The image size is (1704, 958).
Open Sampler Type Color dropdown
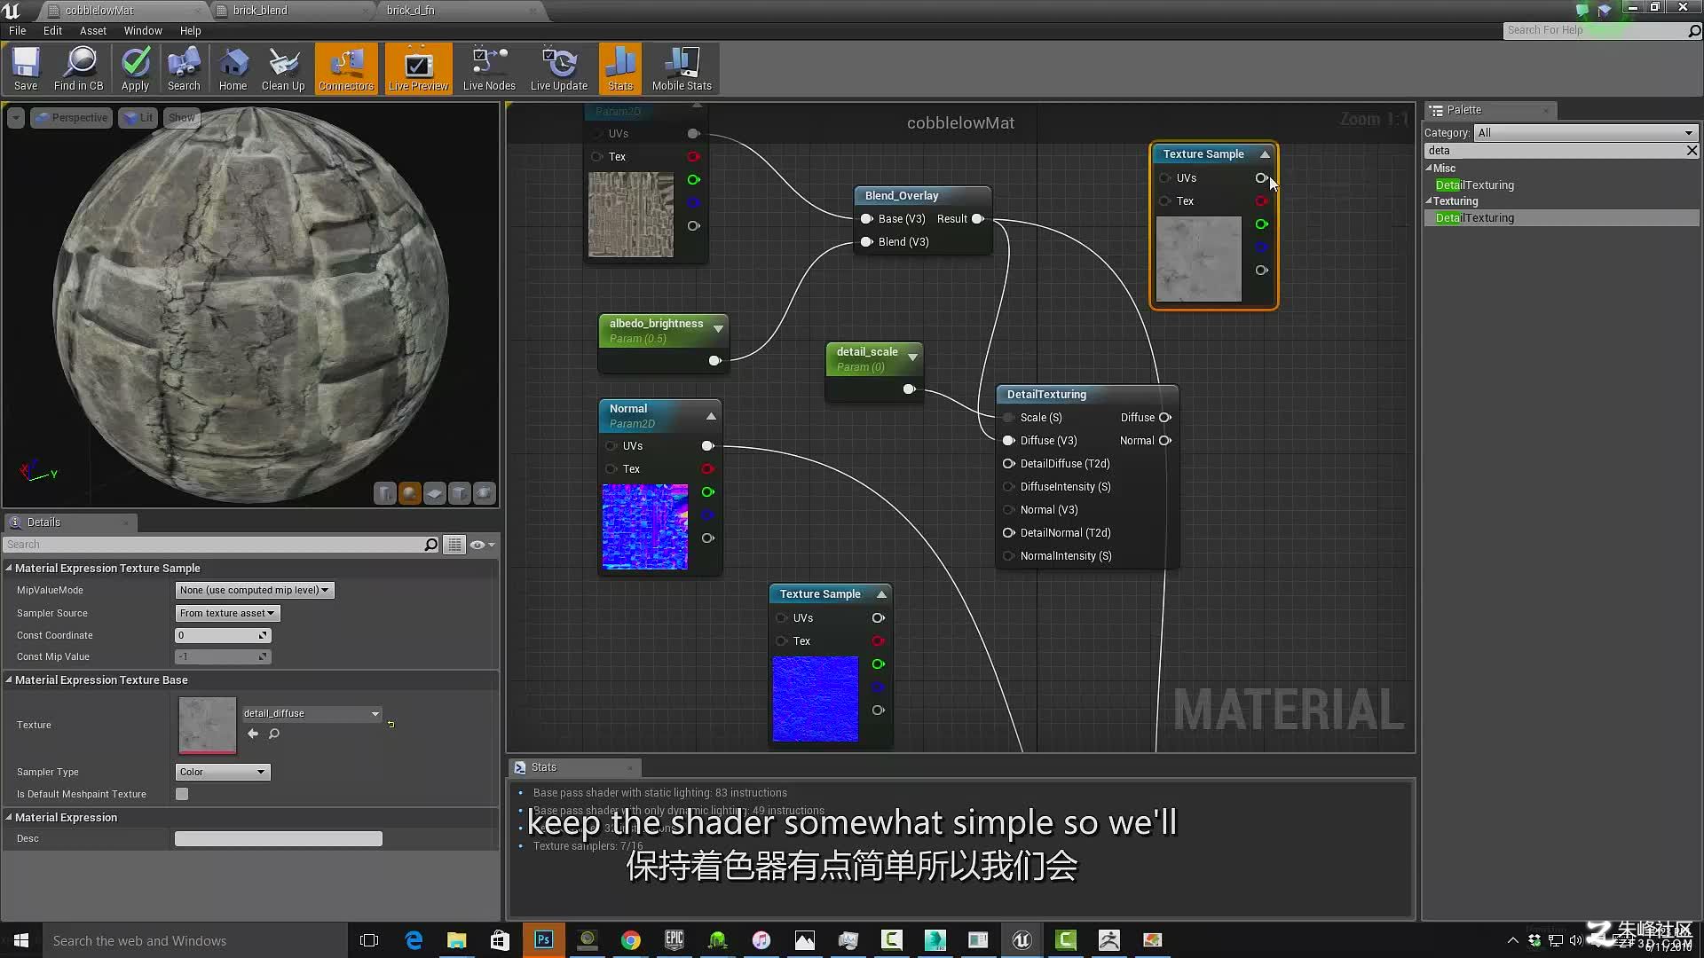pyautogui.click(x=223, y=772)
